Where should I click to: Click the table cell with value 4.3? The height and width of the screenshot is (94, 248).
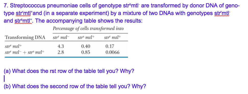pyautogui.click(x=61, y=46)
